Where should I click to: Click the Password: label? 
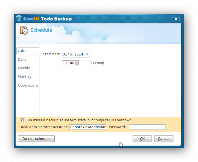point(117,127)
